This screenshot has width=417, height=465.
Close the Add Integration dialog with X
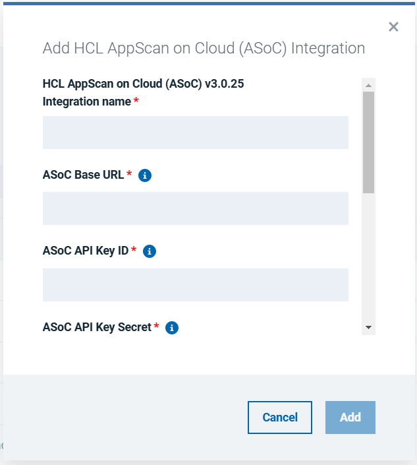(393, 27)
